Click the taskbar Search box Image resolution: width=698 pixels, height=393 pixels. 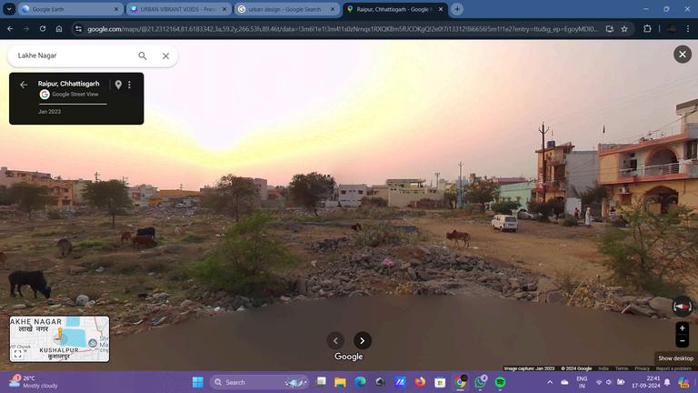coord(260,382)
